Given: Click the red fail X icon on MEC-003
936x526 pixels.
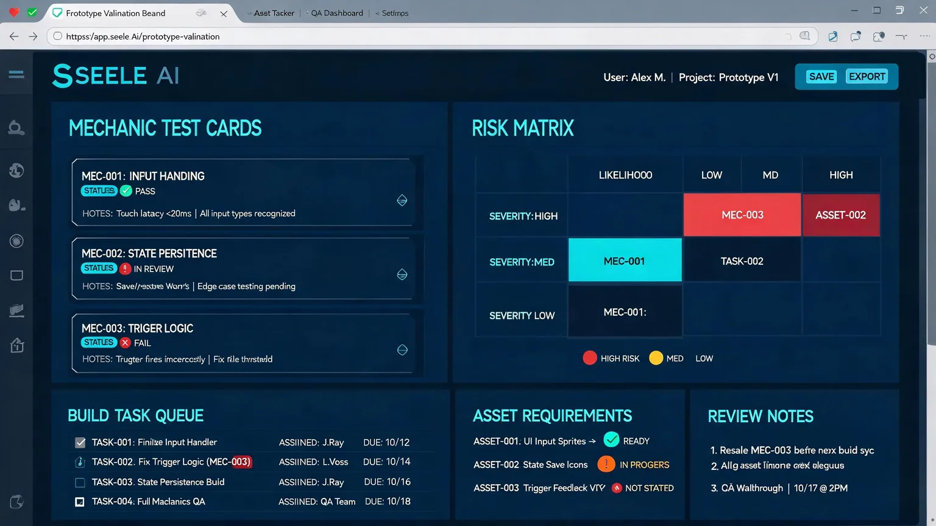Looking at the screenshot, I should [x=126, y=343].
